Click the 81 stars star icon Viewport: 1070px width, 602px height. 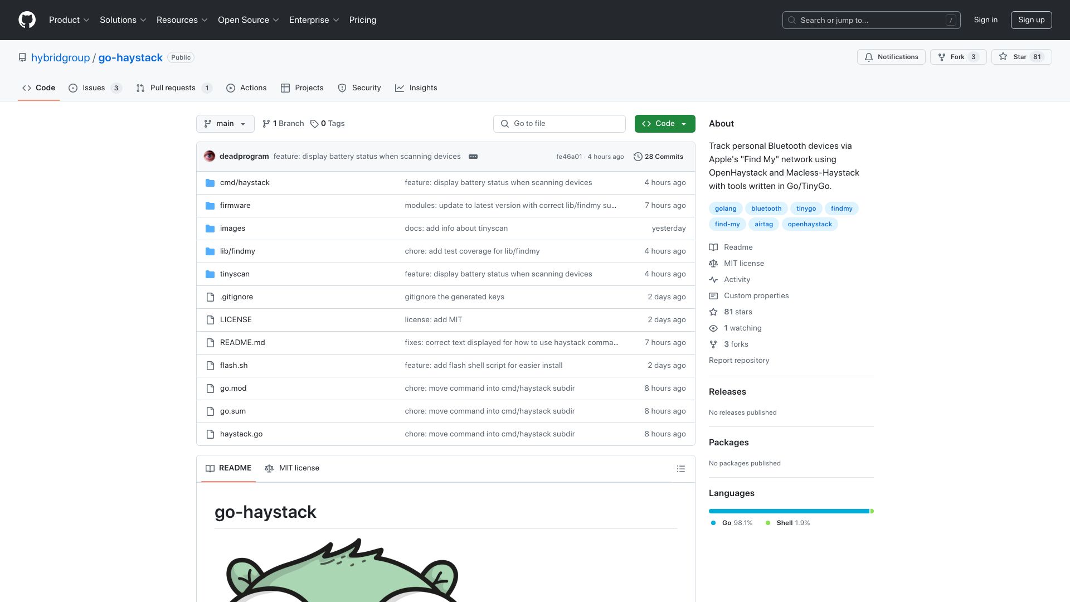click(x=713, y=312)
